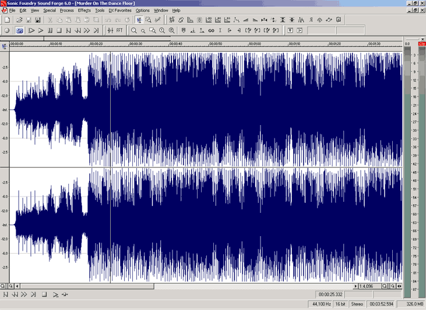Screen dimensions: 426x310
Task: Open the File menu
Action: (x=12, y=10)
